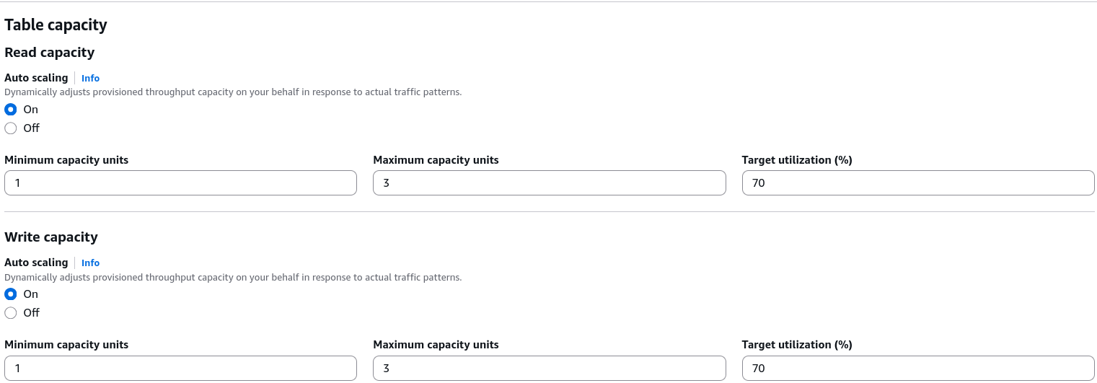Click the Write capacity section heading
Screen dimensions: 1097x383
pos(50,237)
